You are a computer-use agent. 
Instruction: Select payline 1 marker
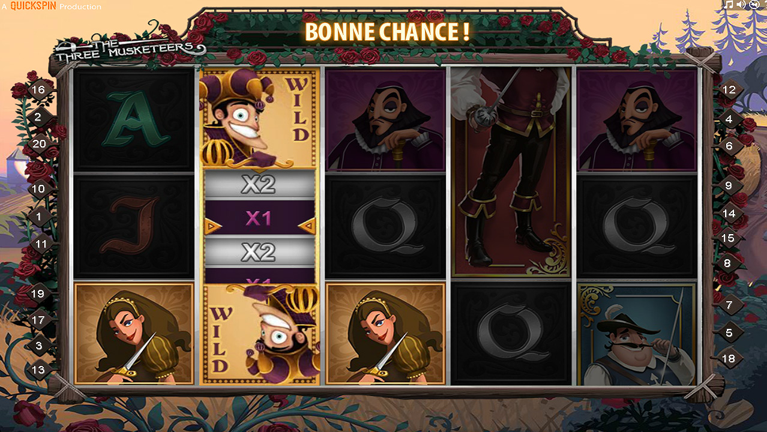[x=38, y=216]
